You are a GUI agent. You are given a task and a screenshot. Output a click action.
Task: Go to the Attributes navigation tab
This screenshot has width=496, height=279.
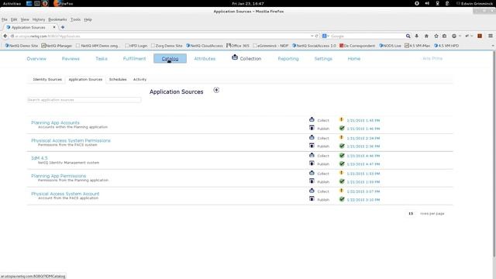(x=205, y=59)
